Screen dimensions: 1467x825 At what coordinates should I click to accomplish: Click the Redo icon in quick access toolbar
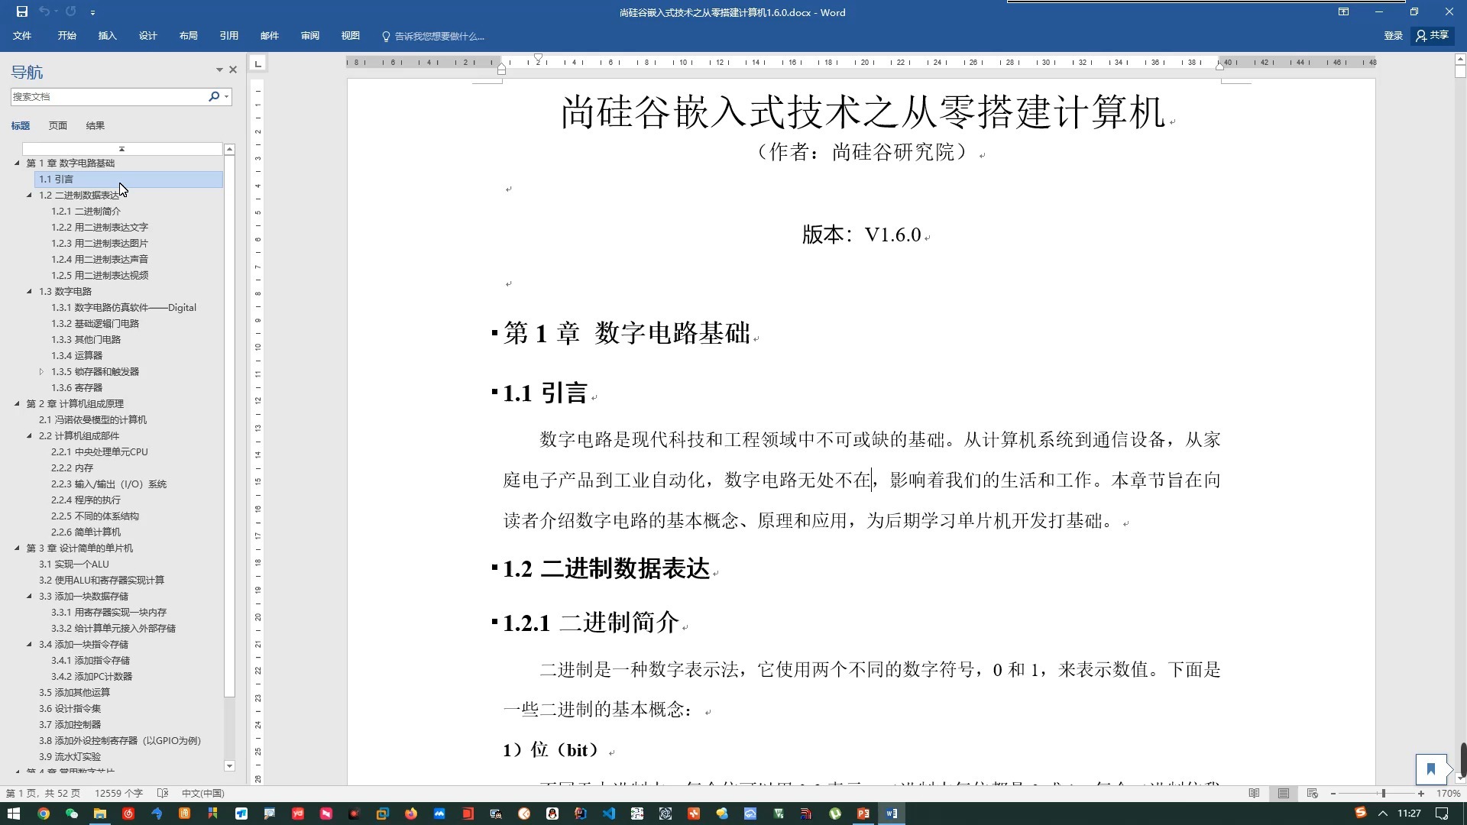[x=70, y=11]
